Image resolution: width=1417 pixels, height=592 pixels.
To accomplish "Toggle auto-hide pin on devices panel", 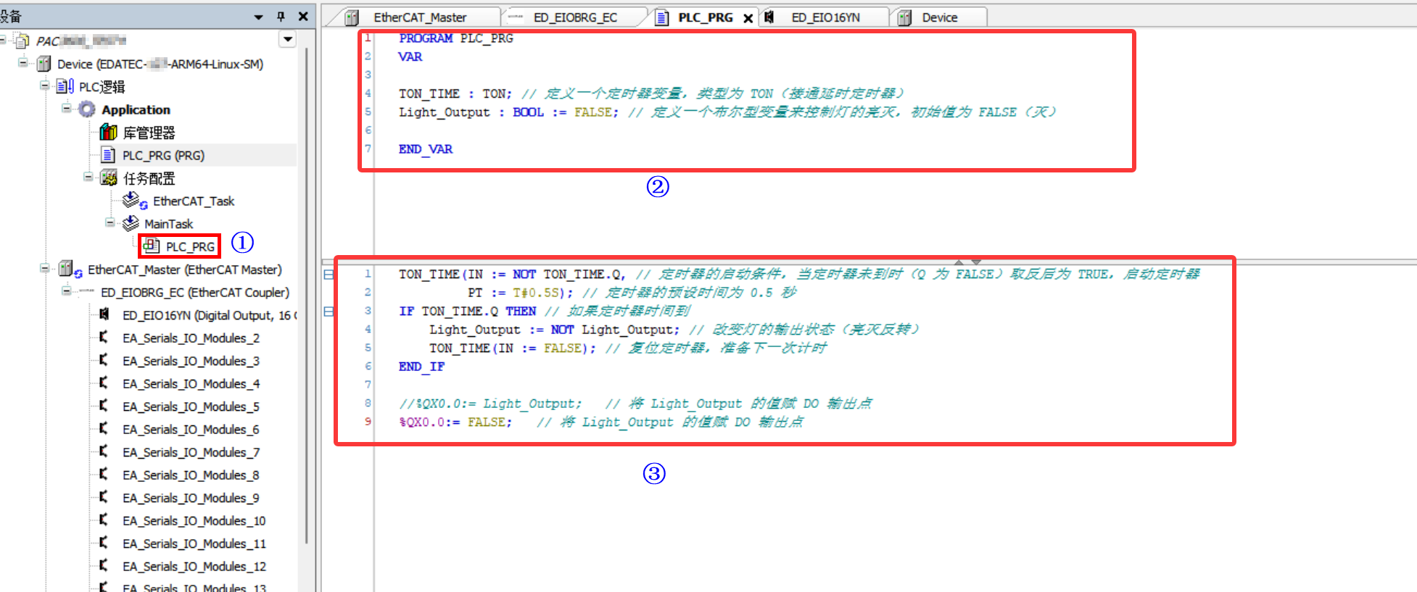I will pos(281,17).
